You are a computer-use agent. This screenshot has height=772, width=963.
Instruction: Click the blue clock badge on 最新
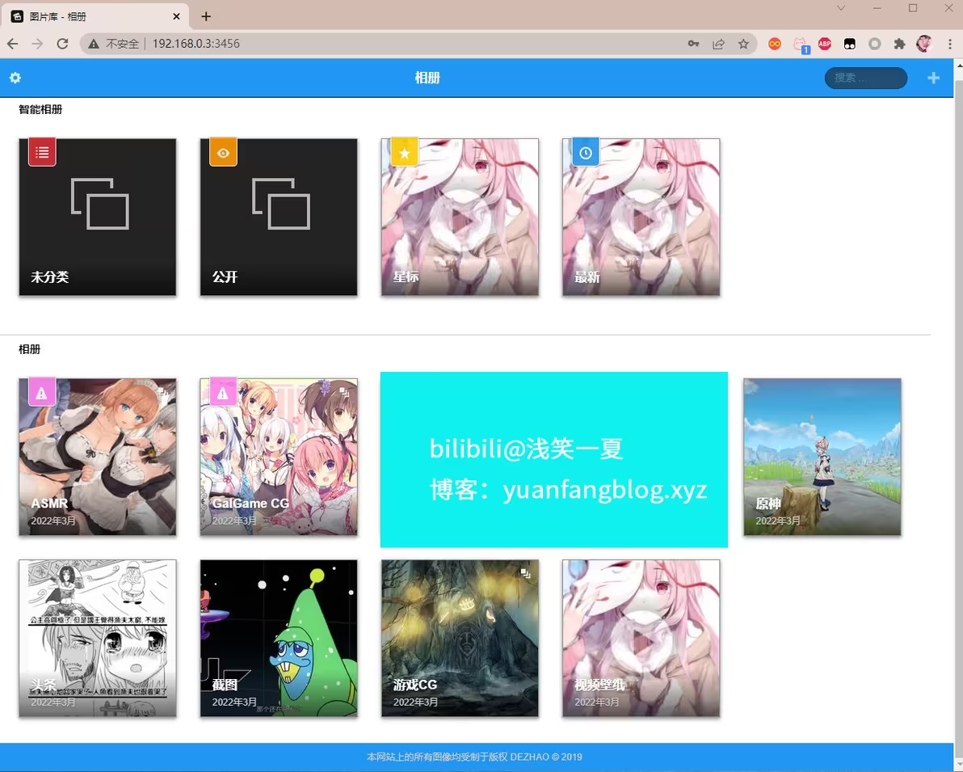(x=585, y=152)
